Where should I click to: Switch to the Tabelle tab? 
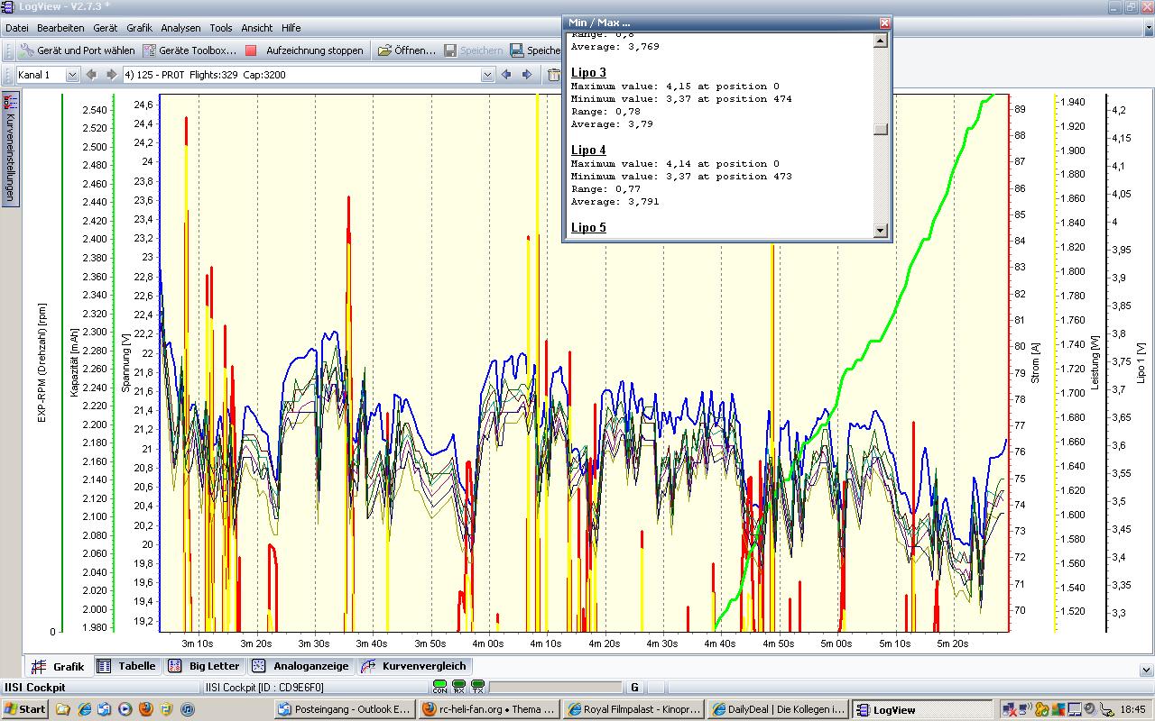(x=127, y=667)
